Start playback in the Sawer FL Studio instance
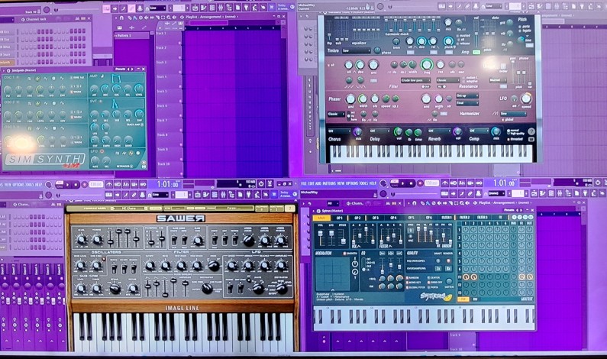This screenshot has width=607, height=359. tap(67, 185)
